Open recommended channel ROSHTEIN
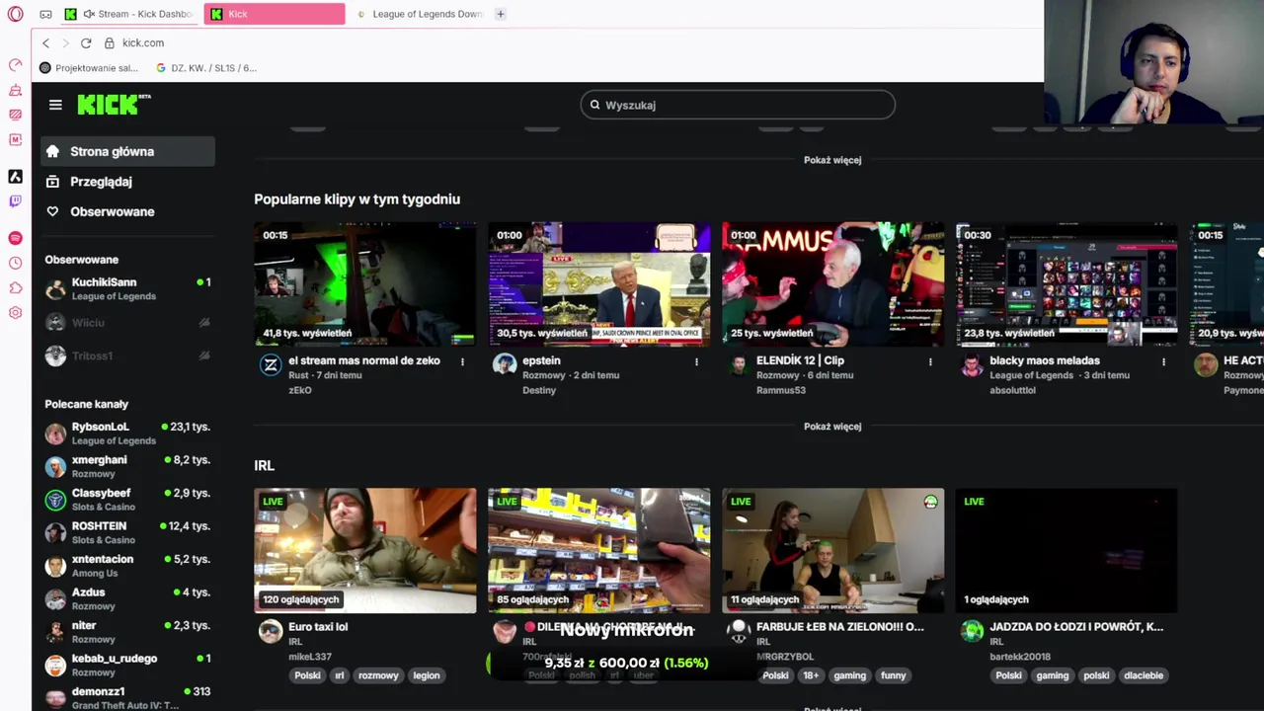1264x711 pixels. pos(128,532)
